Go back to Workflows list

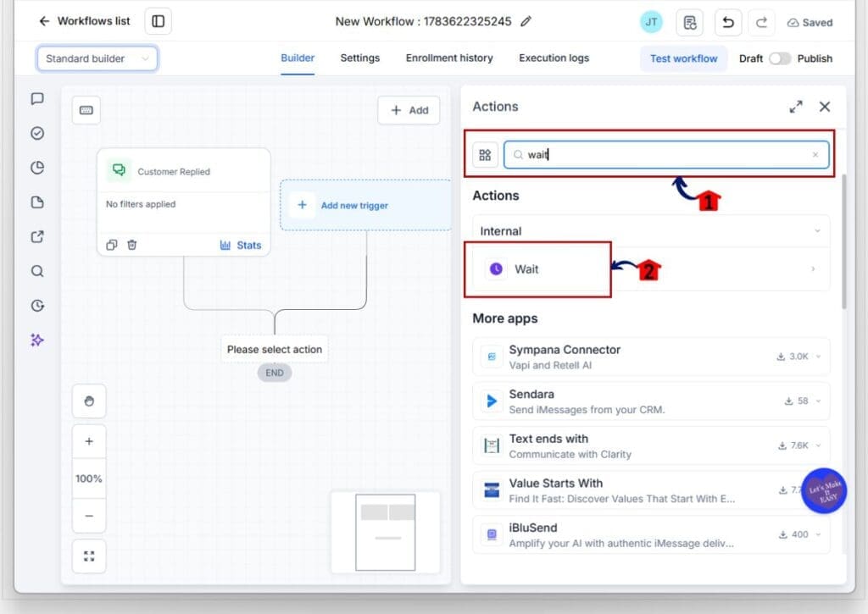[x=84, y=21]
